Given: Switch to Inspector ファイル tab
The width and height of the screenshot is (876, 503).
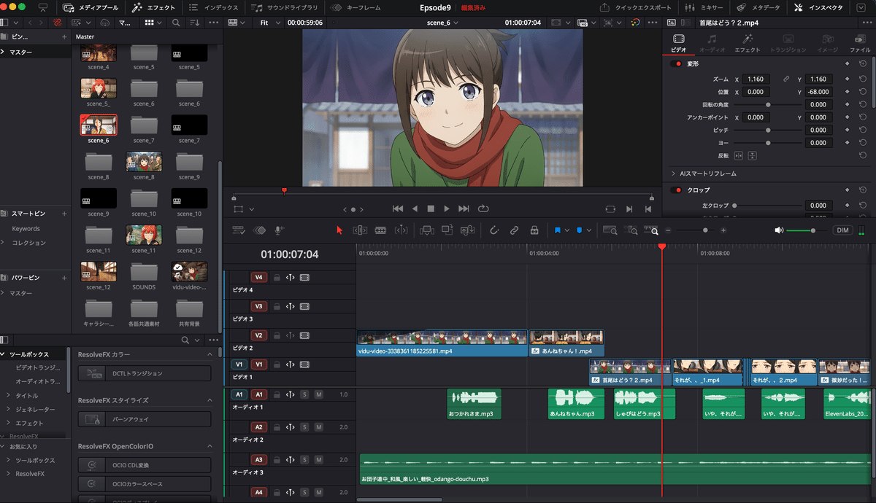Looking at the screenshot, I should pyautogui.click(x=860, y=44).
